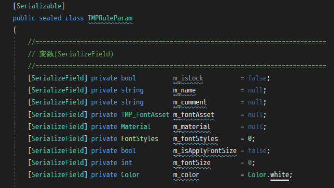The height and width of the screenshot is (188, 334).
Task: Click 'string' type on m_name line
Action: point(132,90)
